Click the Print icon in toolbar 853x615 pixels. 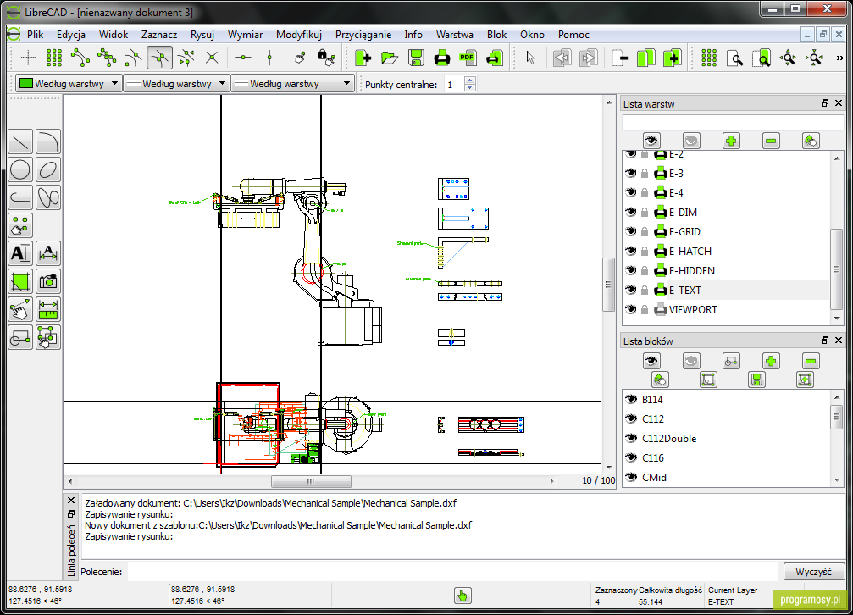click(441, 58)
